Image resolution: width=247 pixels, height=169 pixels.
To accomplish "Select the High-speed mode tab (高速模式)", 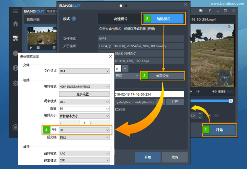I will click(x=120, y=19).
